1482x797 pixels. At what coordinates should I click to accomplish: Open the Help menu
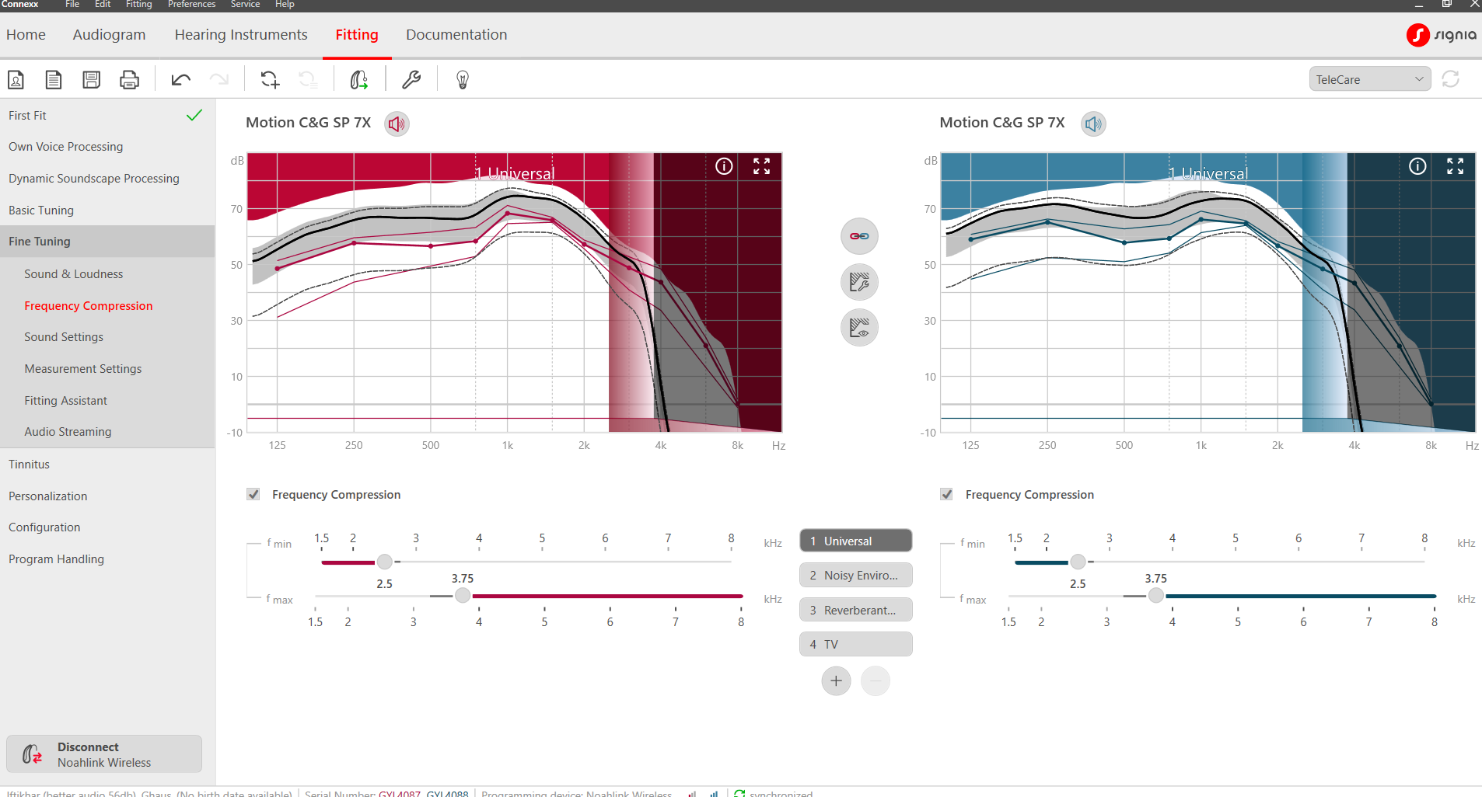pos(285,5)
